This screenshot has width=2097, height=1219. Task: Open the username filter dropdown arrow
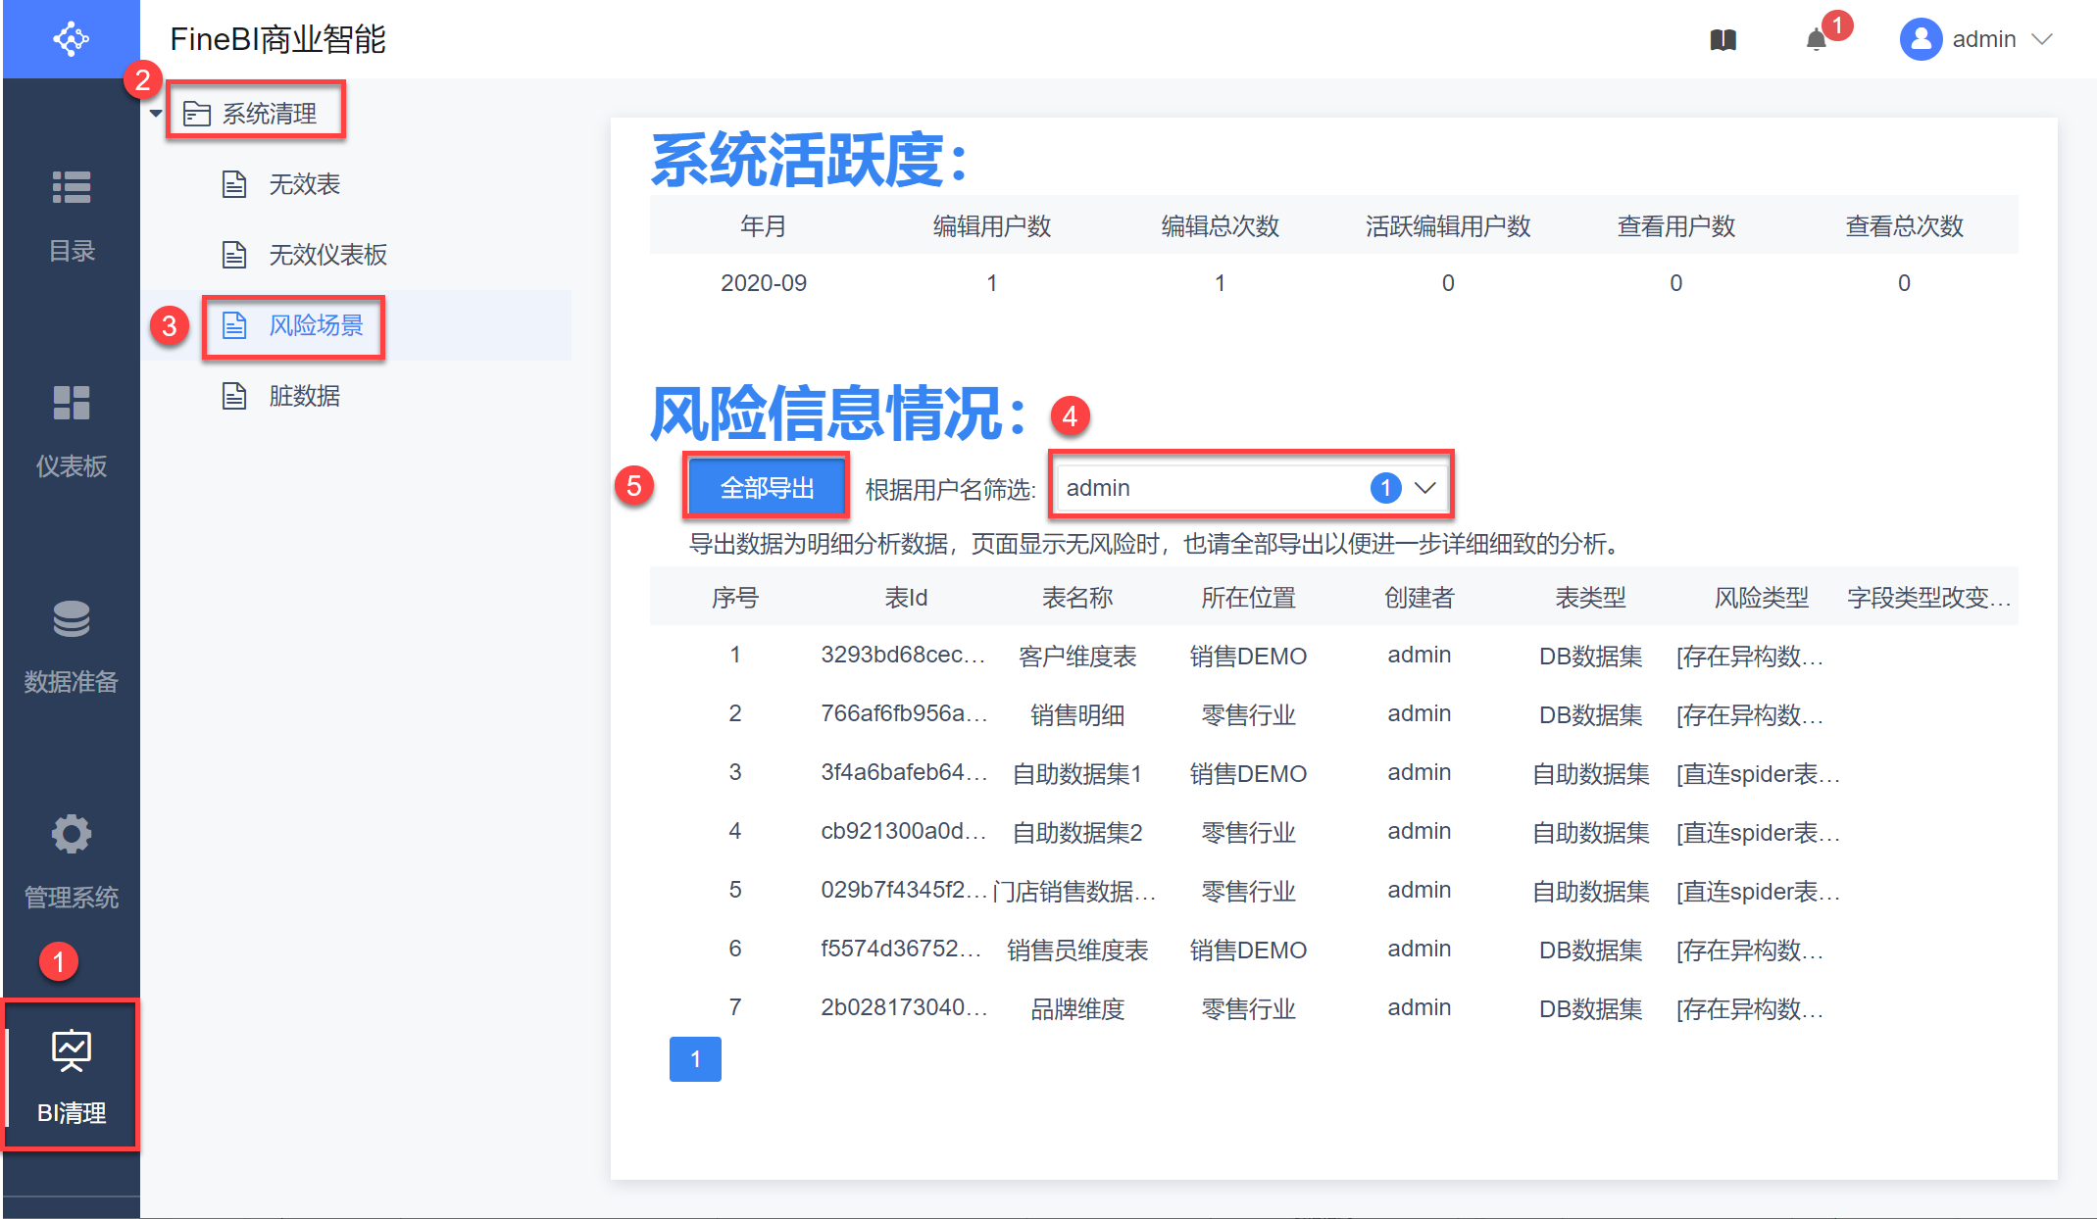click(1424, 487)
